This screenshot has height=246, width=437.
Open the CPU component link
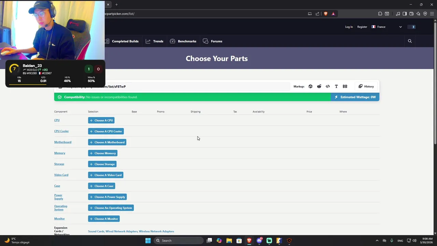tap(57, 120)
